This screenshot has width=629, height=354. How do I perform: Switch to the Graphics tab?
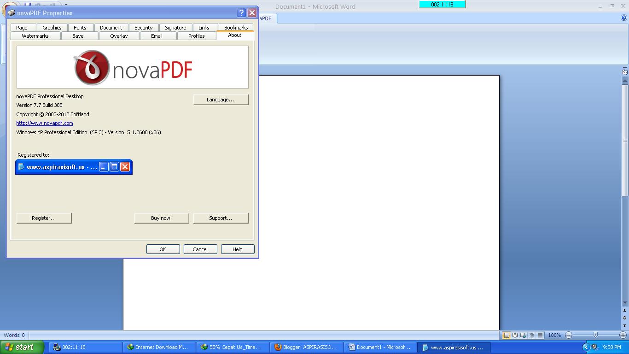[x=52, y=28]
